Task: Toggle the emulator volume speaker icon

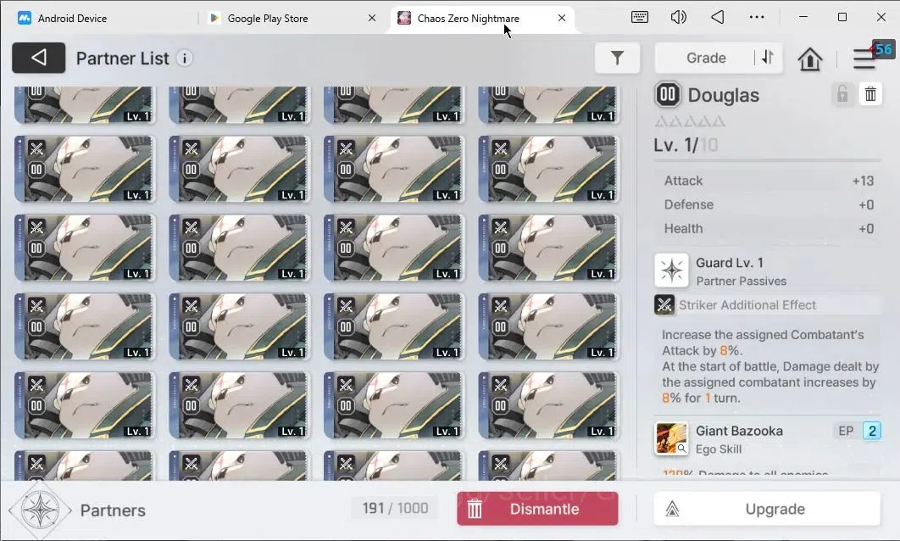Action: [679, 17]
